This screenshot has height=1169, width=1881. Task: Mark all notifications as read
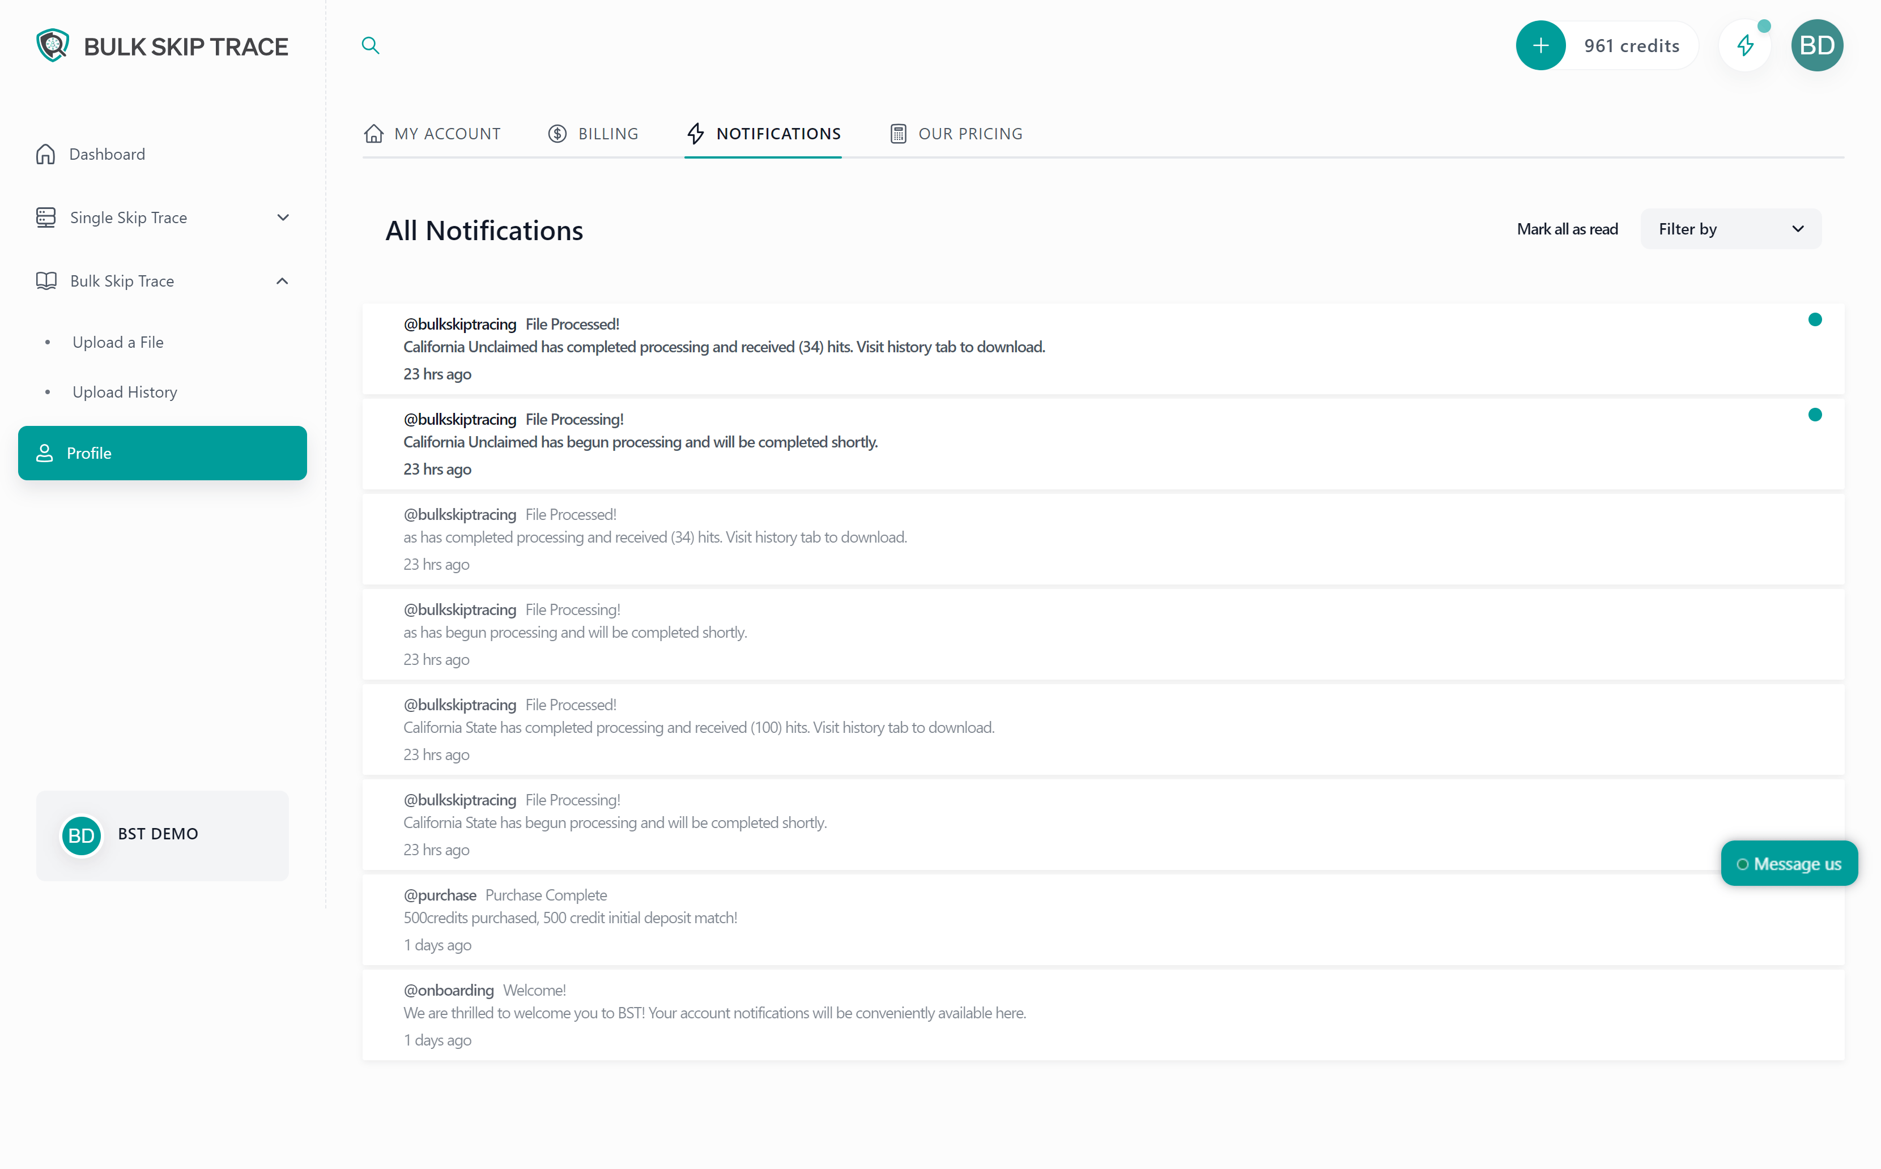coord(1567,229)
